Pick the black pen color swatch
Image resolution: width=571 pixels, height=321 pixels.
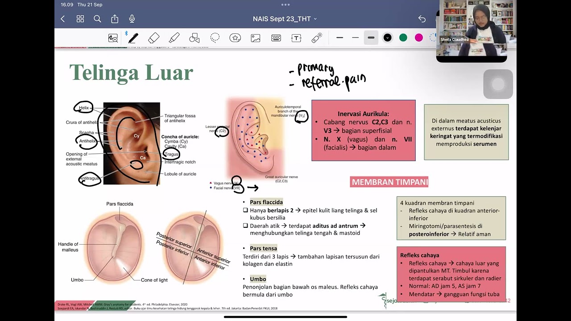coord(387,38)
